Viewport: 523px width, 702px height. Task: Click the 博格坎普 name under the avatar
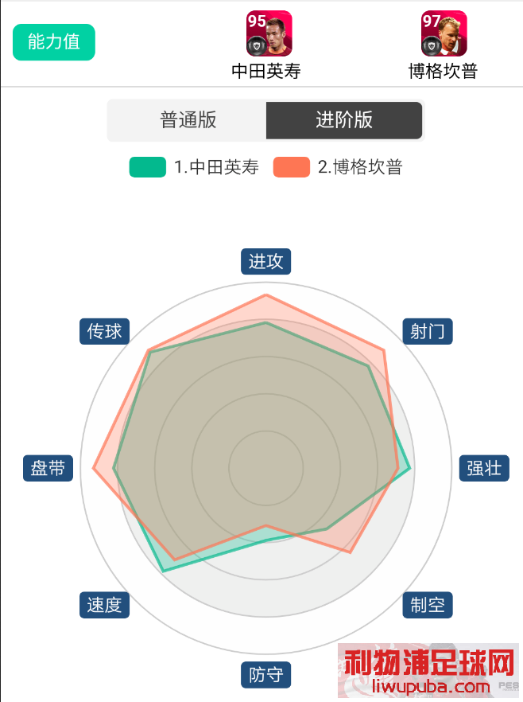pyautogui.click(x=443, y=71)
